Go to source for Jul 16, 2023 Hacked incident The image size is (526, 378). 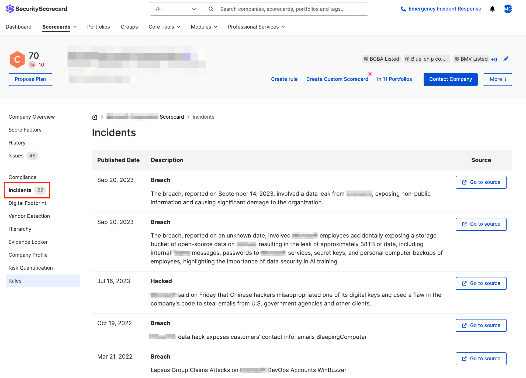(481, 283)
